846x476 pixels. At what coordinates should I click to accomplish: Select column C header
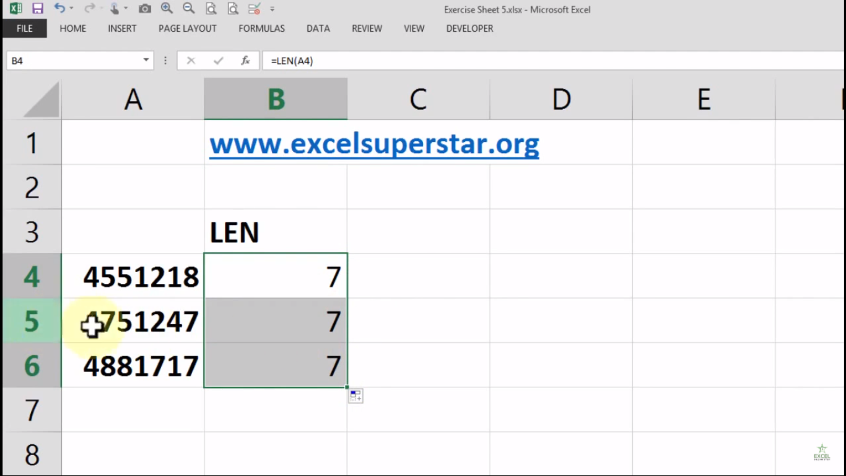418,99
